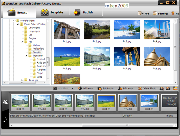Select the Wipe transition folder

[39, 77]
